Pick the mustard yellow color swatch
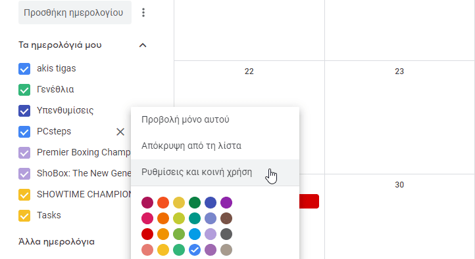 [x=179, y=203]
